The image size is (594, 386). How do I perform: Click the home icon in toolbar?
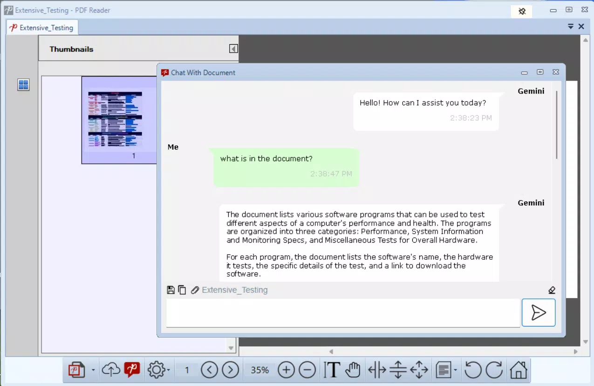(518, 370)
